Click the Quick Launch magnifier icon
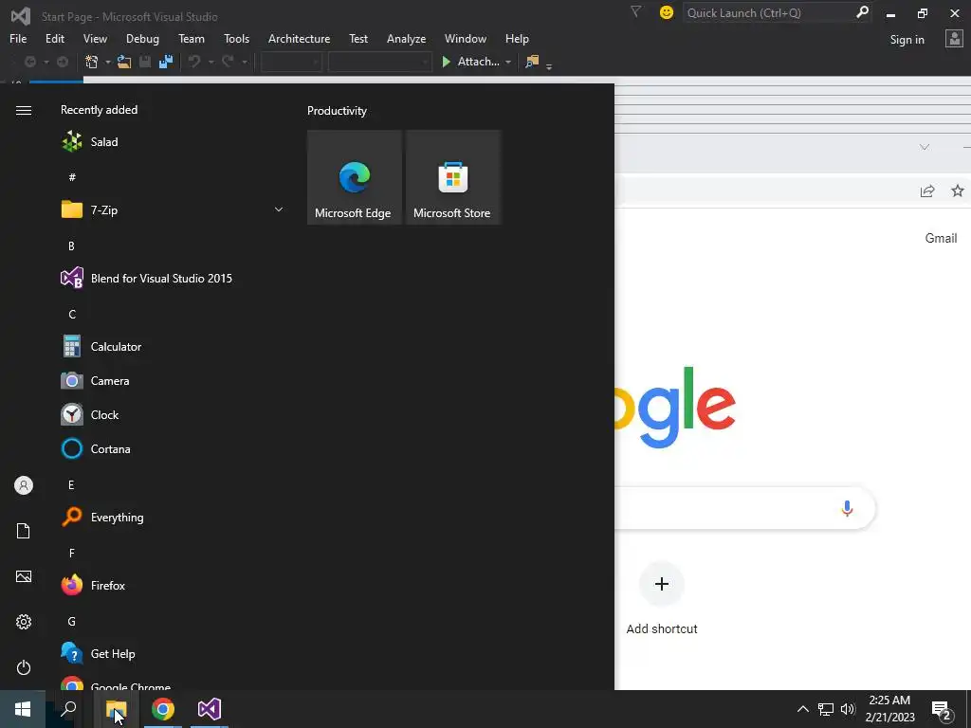This screenshot has height=728, width=971. (x=862, y=12)
